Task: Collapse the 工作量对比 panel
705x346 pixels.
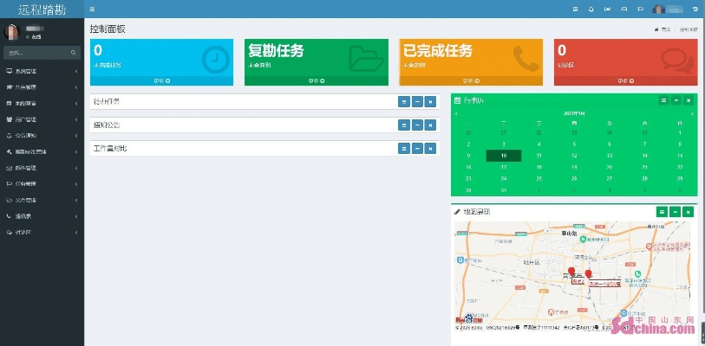Action: 417,149
